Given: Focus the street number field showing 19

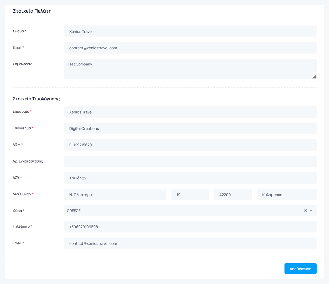Looking at the screenshot, I should (x=190, y=195).
